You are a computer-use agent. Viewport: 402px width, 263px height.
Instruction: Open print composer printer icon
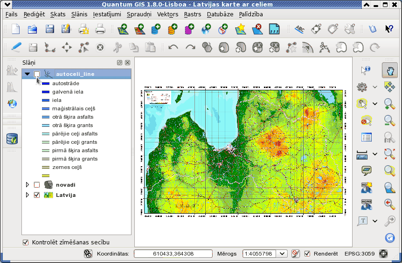pos(83,29)
